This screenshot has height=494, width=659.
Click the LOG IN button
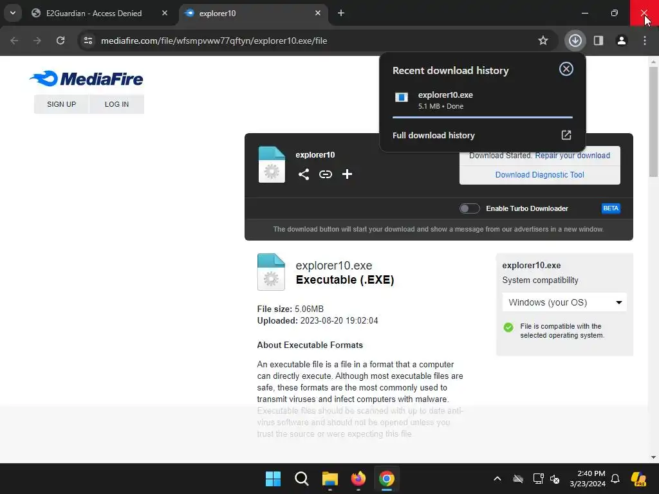point(117,104)
